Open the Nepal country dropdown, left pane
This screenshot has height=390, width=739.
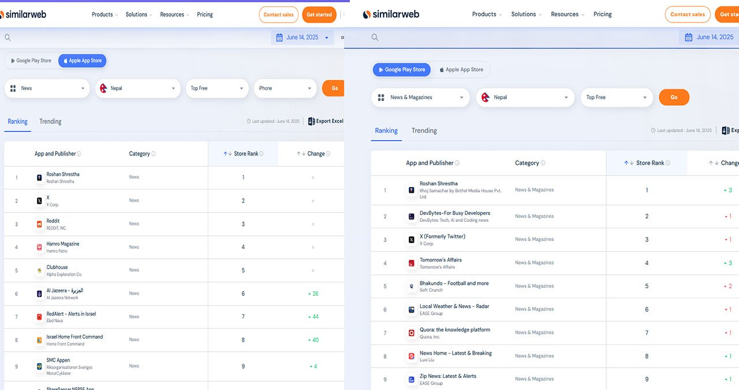click(x=138, y=88)
